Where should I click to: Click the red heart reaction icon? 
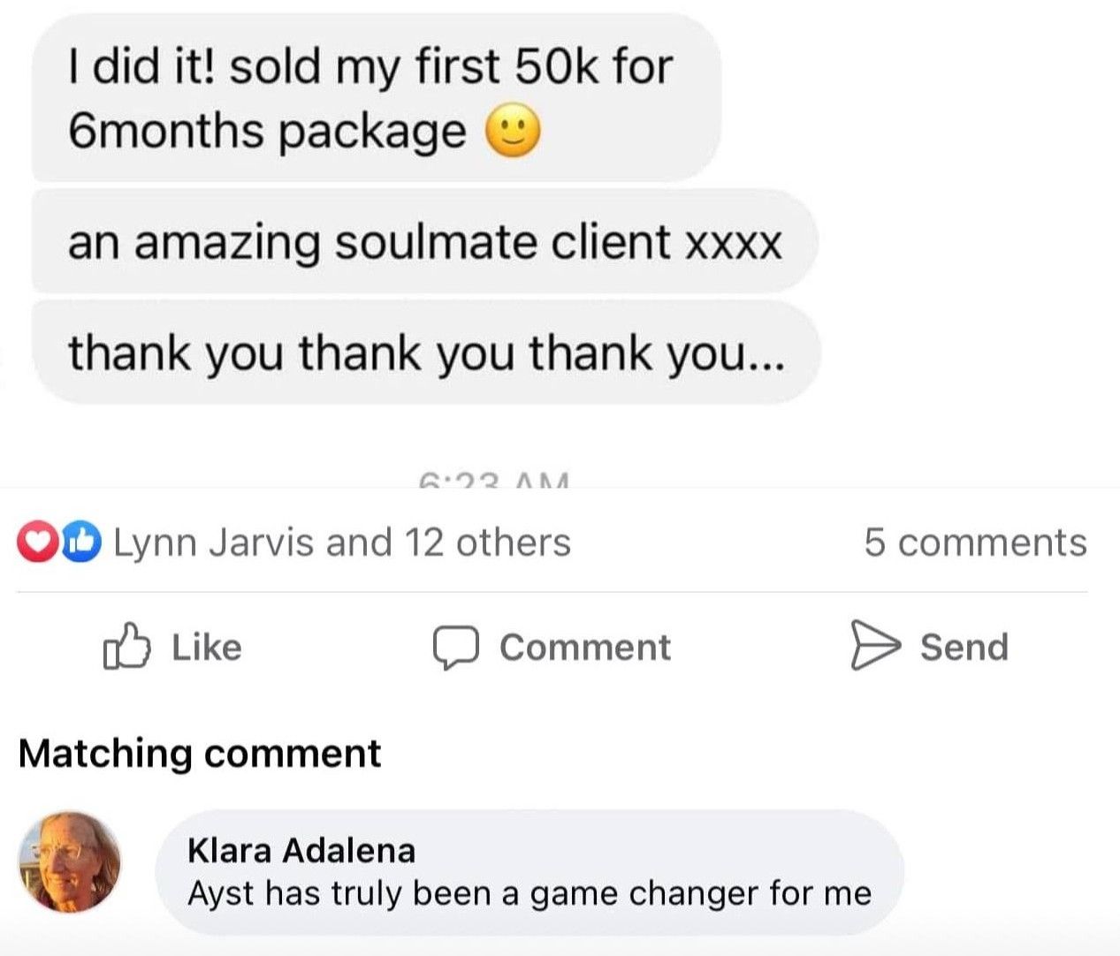37,542
